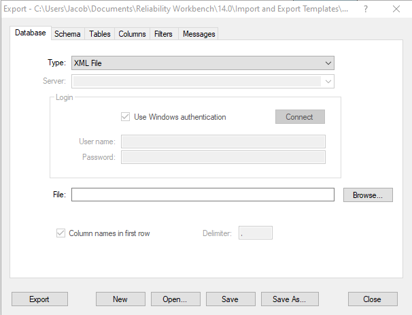
Task: Toggle Column names in first row
Action: pos(61,233)
